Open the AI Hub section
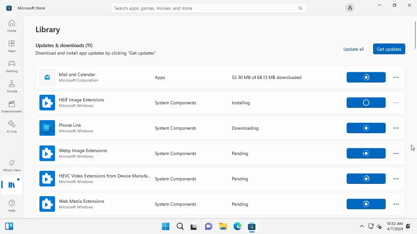417x234 pixels. point(12,127)
